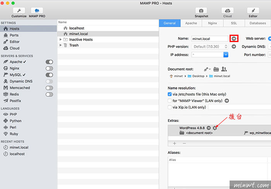Image resolution: width=271 pixels, height=189 pixels.
Task: Open the Customize toolbar button
Action: coord(19,13)
